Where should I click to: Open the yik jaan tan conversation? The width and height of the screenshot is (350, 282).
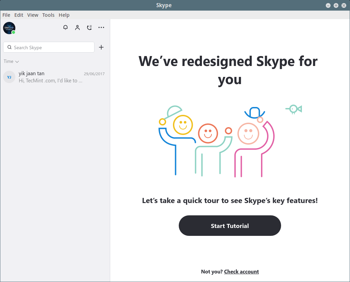(55, 77)
